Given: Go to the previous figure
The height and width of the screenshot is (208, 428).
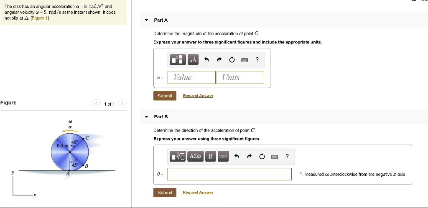Looking at the screenshot, I should tap(97, 104).
